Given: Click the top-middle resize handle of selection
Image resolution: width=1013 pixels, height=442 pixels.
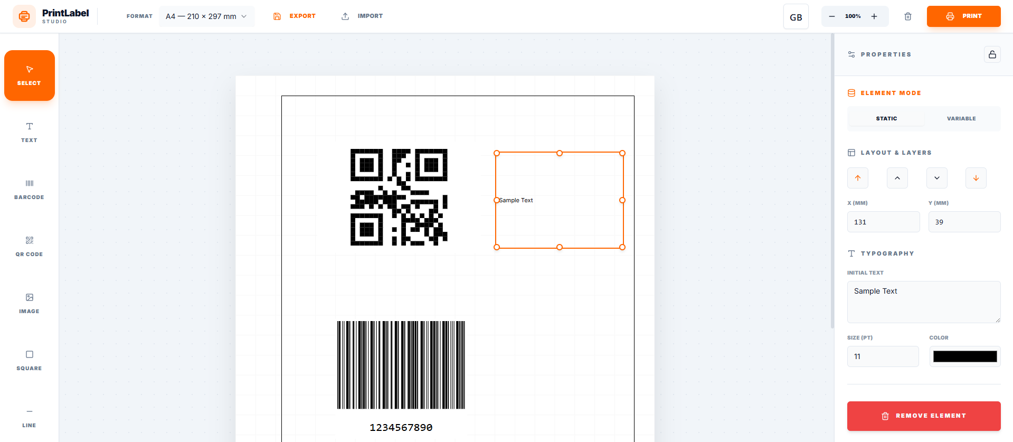Looking at the screenshot, I should point(560,153).
